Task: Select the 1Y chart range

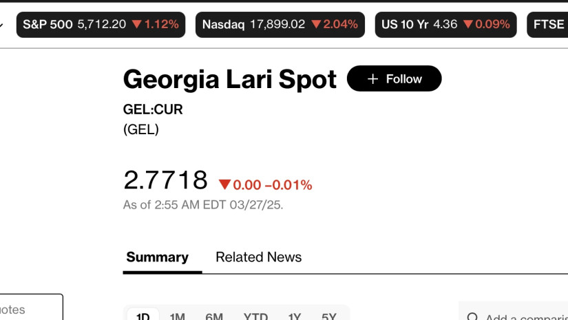Action: (295, 317)
